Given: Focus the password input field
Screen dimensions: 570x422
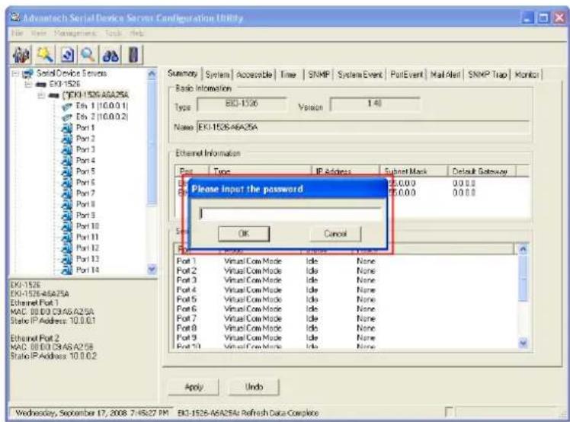Looking at the screenshot, I should 290,214.
